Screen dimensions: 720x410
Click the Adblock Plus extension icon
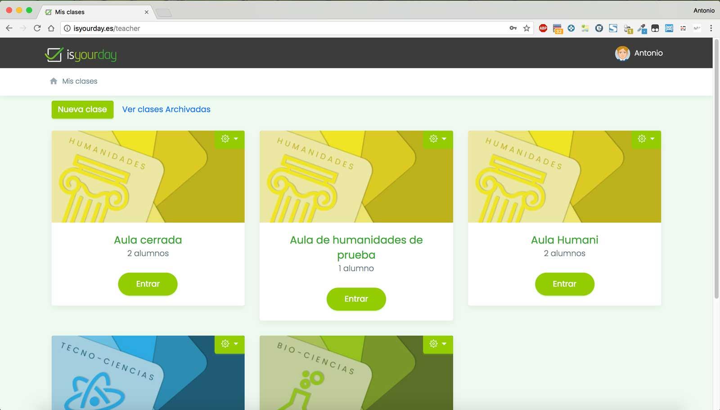(x=543, y=28)
